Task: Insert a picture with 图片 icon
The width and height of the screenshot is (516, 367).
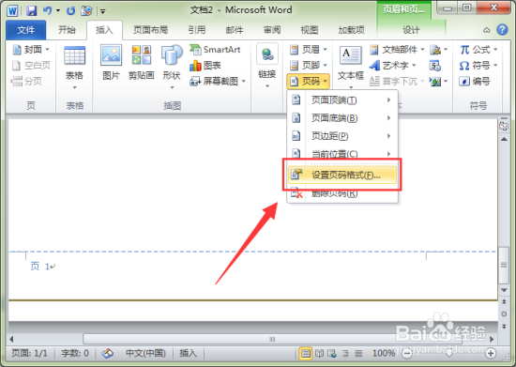Action: (112, 63)
